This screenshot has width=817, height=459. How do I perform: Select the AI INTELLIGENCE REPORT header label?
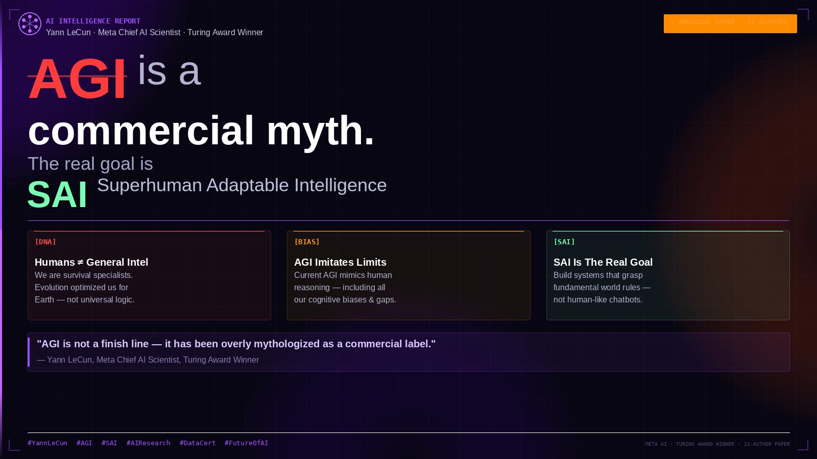coord(93,21)
